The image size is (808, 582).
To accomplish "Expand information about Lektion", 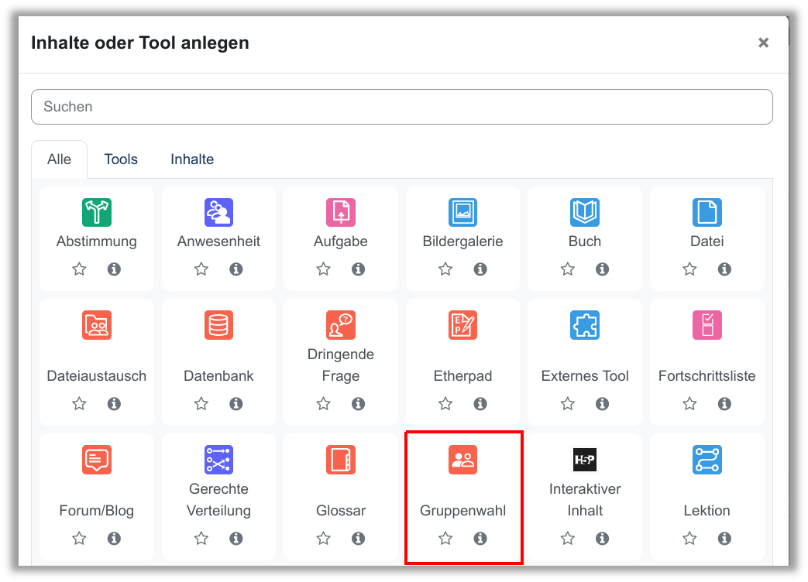I will pyautogui.click(x=724, y=539).
